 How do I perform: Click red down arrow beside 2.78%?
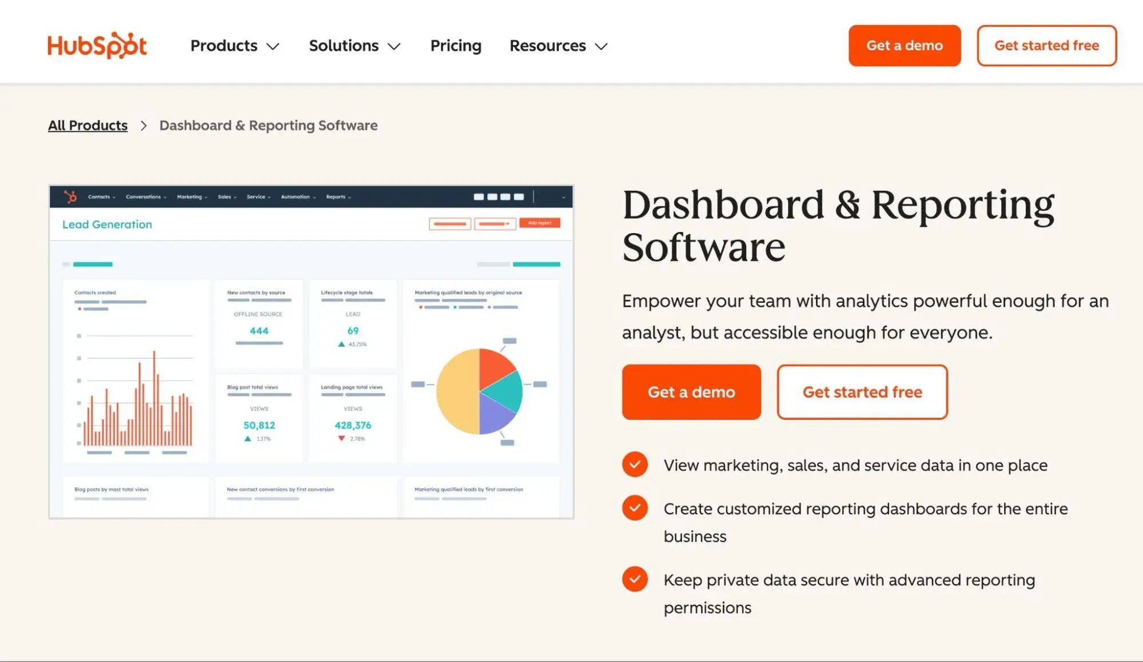coord(341,439)
